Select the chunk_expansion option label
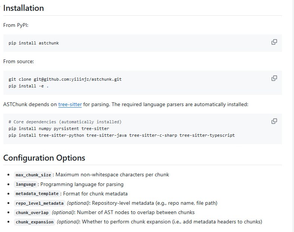The image size is (294, 232). (x=35, y=222)
